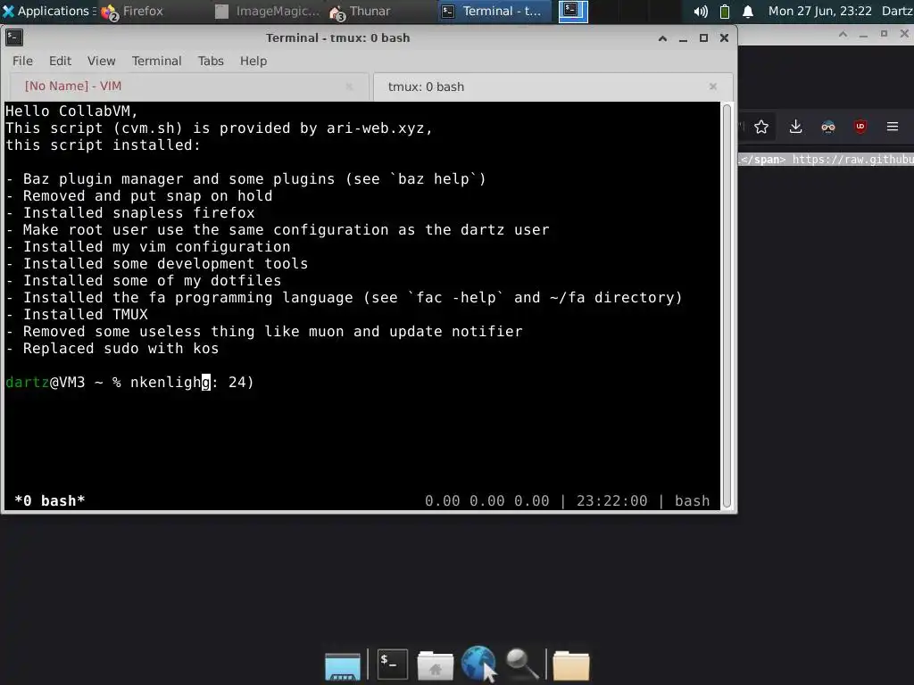Screen dimensions: 914x685
Task: Click the shell prompt line 'dartz@VM3'
Action: click(129, 382)
